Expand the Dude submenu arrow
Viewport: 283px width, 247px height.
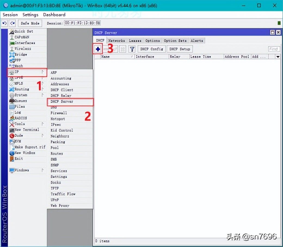pyautogui.click(x=43, y=135)
